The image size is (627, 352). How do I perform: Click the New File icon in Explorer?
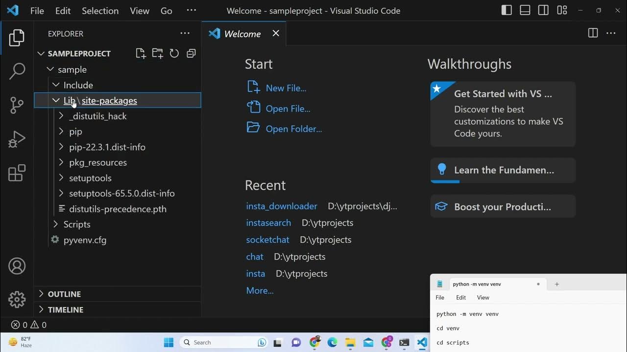141,53
